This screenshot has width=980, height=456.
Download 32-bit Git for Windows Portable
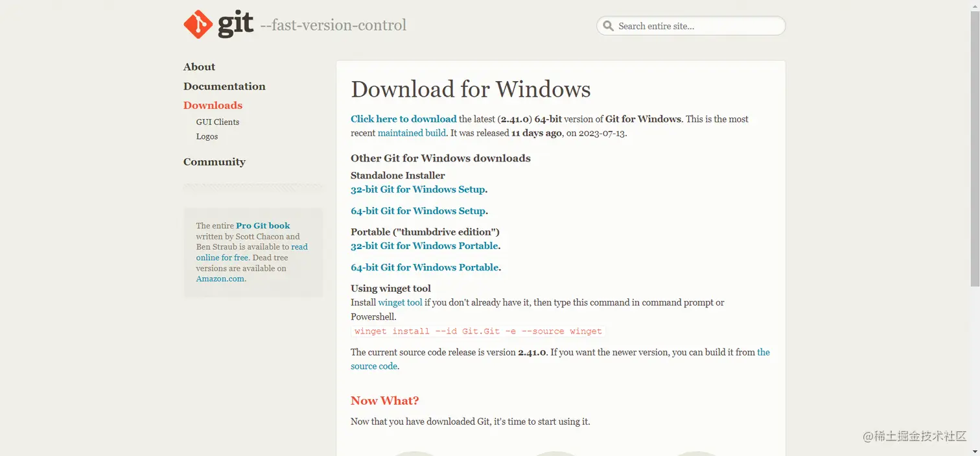[425, 246]
